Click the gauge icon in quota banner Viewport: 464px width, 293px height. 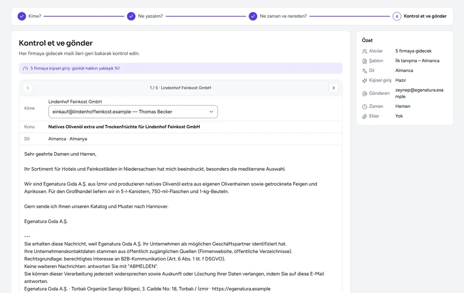tap(26, 68)
